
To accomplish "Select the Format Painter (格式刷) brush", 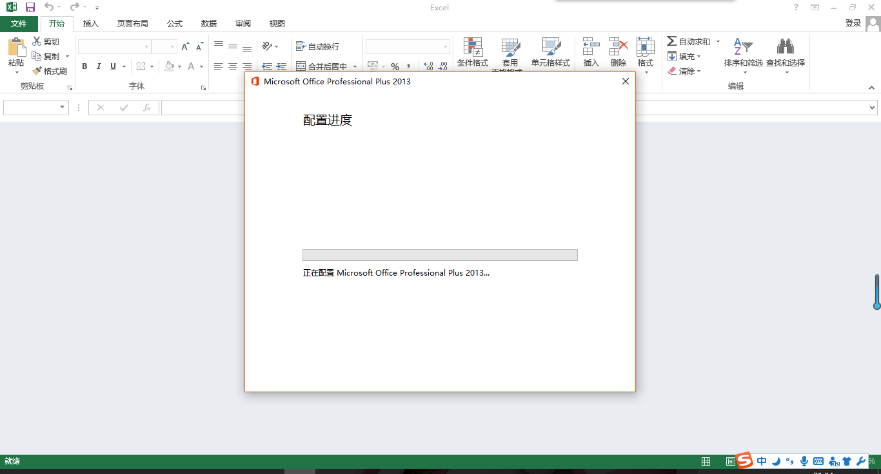I will pyautogui.click(x=50, y=71).
